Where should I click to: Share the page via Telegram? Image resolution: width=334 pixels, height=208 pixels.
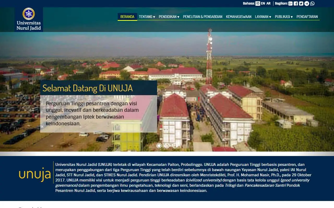tap(307, 3)
